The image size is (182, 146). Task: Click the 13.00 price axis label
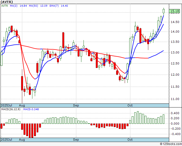pyautogui.click(x=175, y=52)
